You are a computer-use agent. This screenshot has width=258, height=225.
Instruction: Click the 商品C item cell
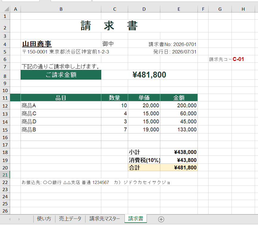click(x=61, y=114)
